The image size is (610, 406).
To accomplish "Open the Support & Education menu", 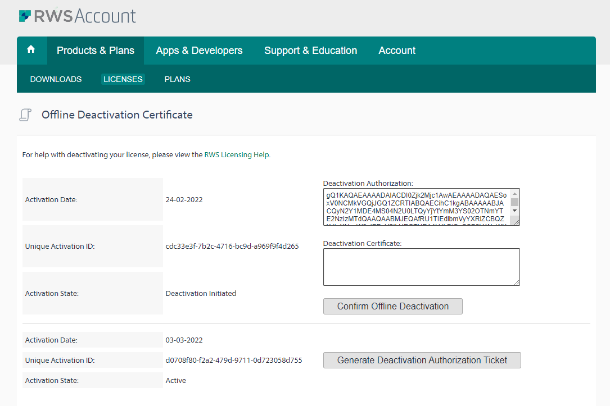I will (x=310, y=50).
